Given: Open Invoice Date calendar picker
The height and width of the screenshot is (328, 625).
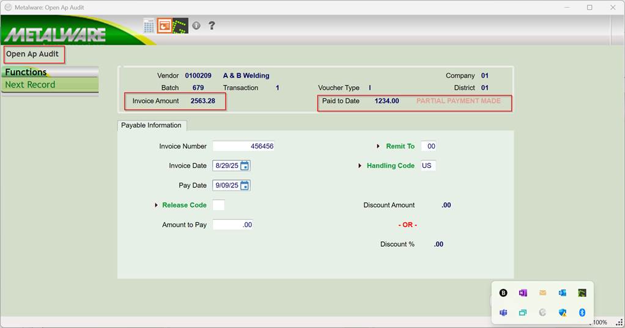Looking at the screenshot, I should 245,166.
